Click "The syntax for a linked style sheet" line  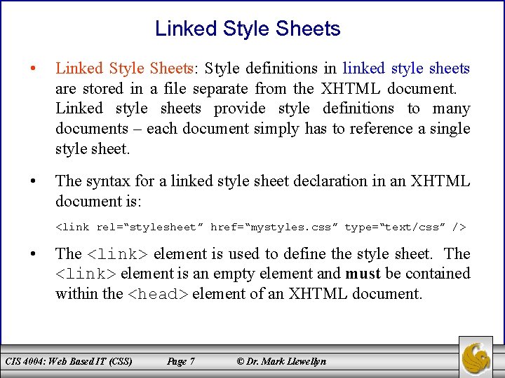(x=263, y=181)
